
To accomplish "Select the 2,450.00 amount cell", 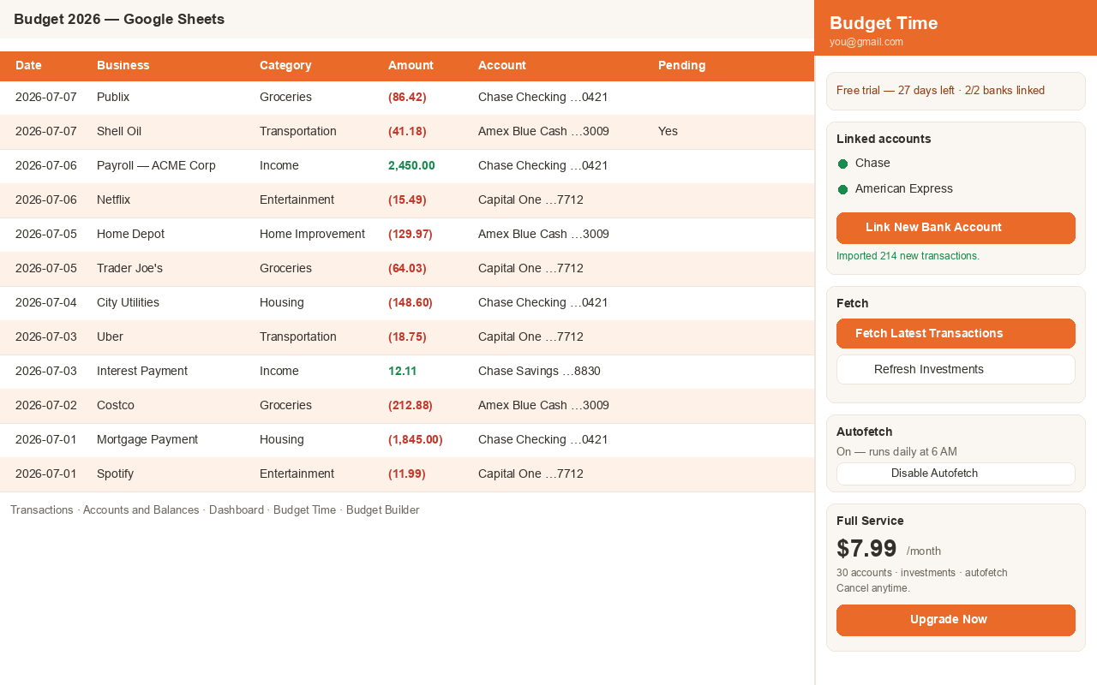I will coord(411,166).
